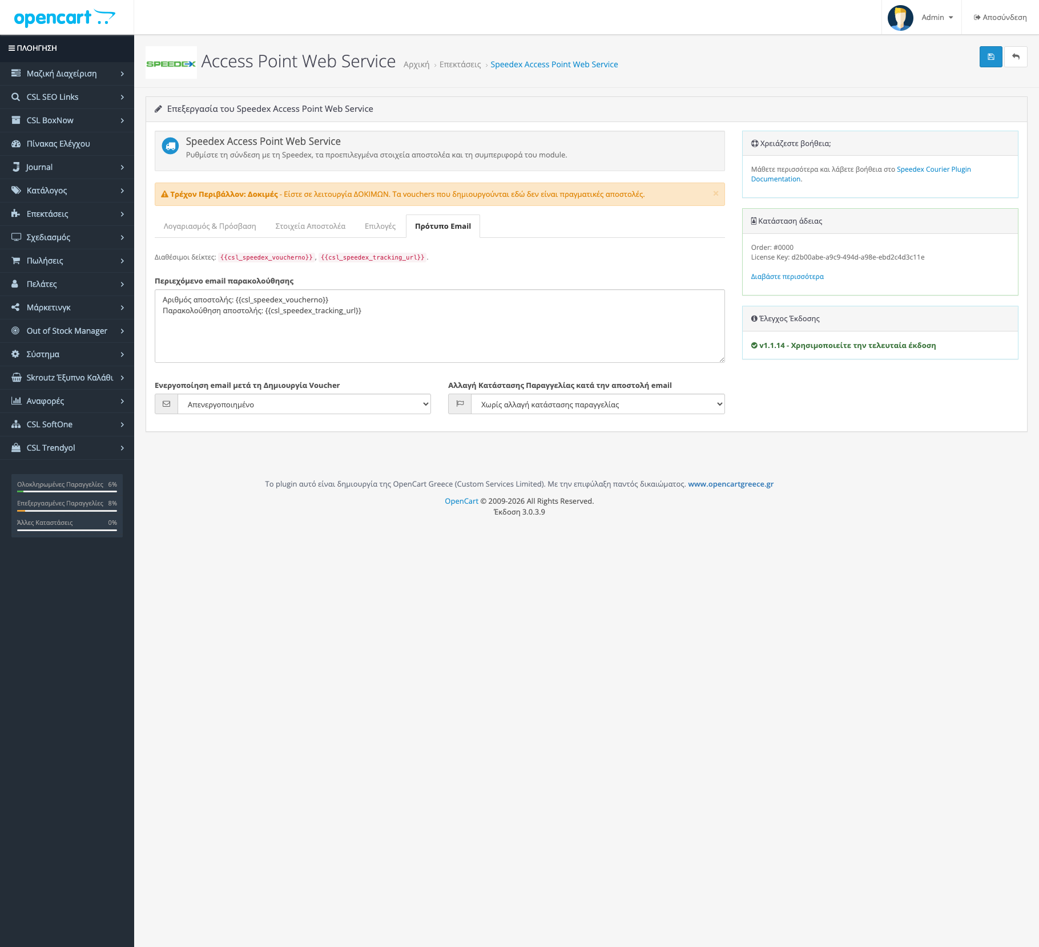Click the Ολοκληρωμένες Παραγγελίες progress bar

pyautogui.click(x=67, y=491)
